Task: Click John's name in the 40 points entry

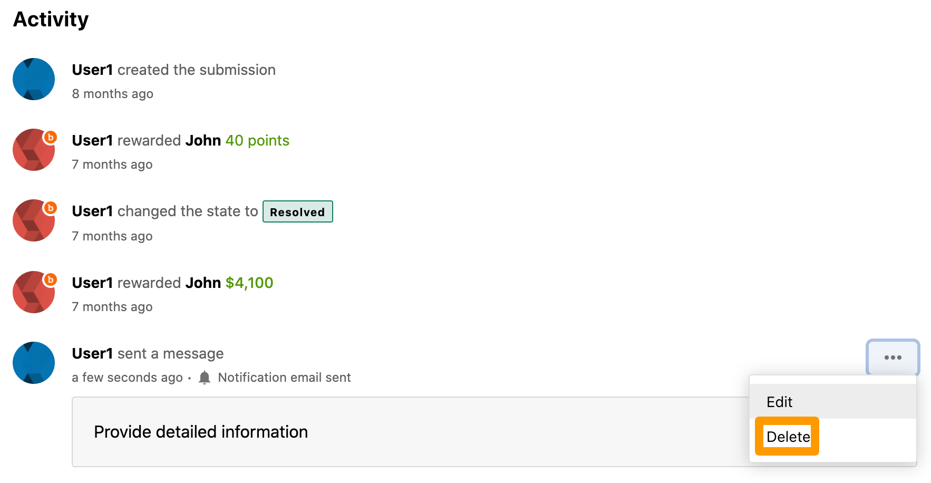Action: tap(203, 140)
